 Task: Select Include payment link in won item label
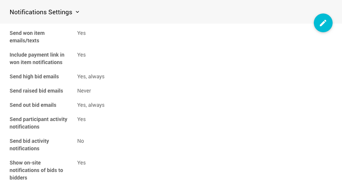click(x=37, y=58)
